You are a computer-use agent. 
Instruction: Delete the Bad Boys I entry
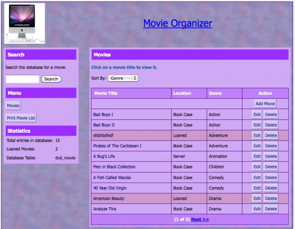[271, 114]
